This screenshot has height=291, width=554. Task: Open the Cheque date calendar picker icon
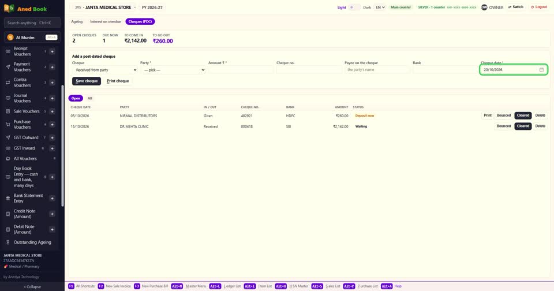(541, 70)
